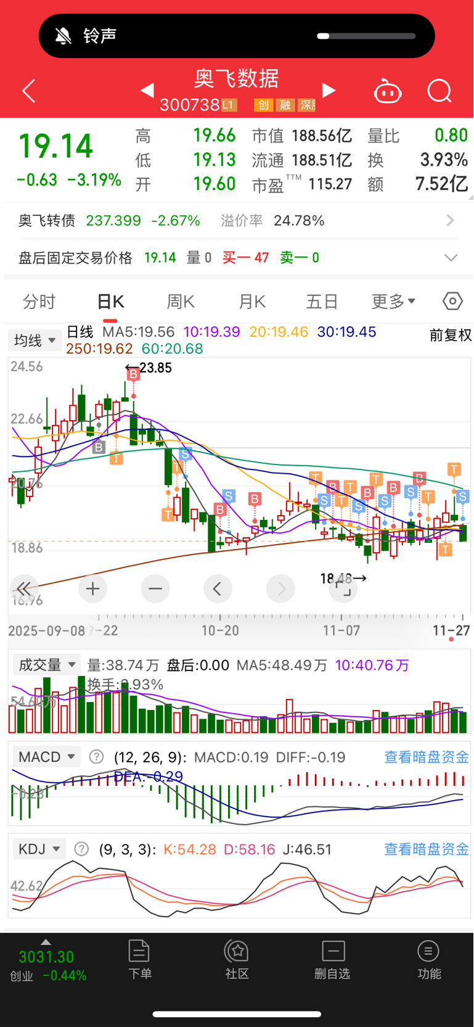The height and width of the screenshot is (1027, 474).
Task: Select 日K tab
Action: [110, 302]
